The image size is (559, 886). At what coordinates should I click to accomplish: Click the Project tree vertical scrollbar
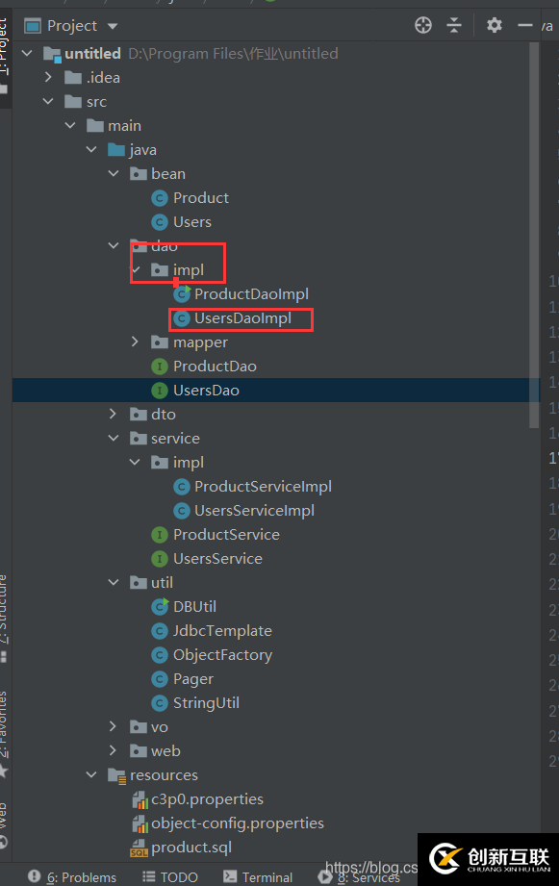[534, 235]
